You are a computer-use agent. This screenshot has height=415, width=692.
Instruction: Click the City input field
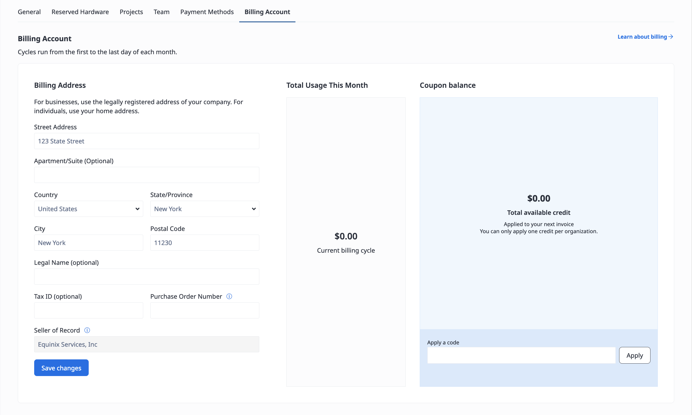89,243
